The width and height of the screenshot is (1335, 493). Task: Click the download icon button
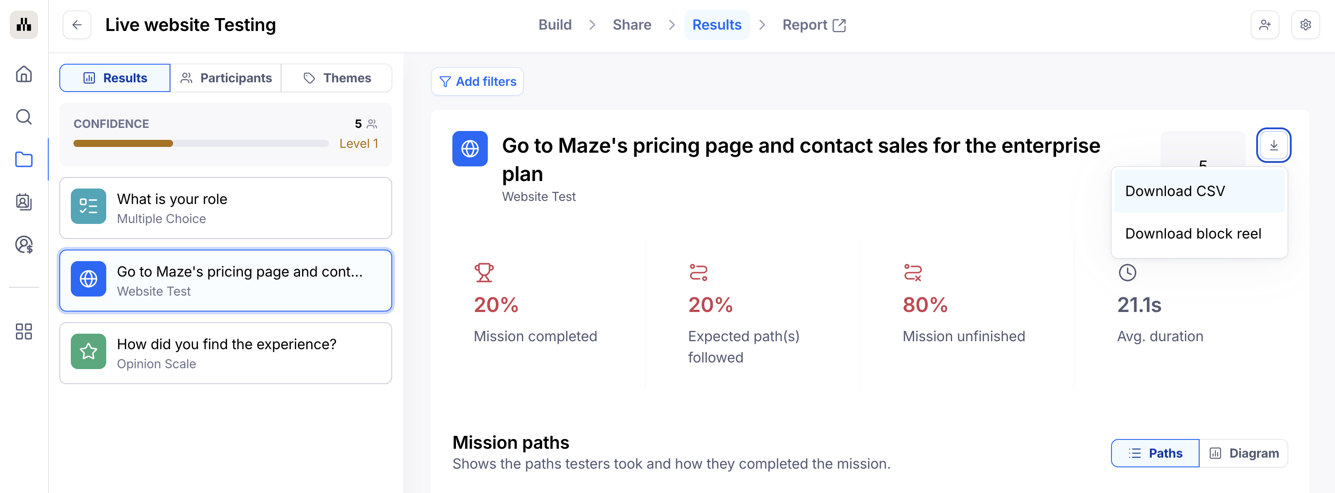coord(1273,145)
